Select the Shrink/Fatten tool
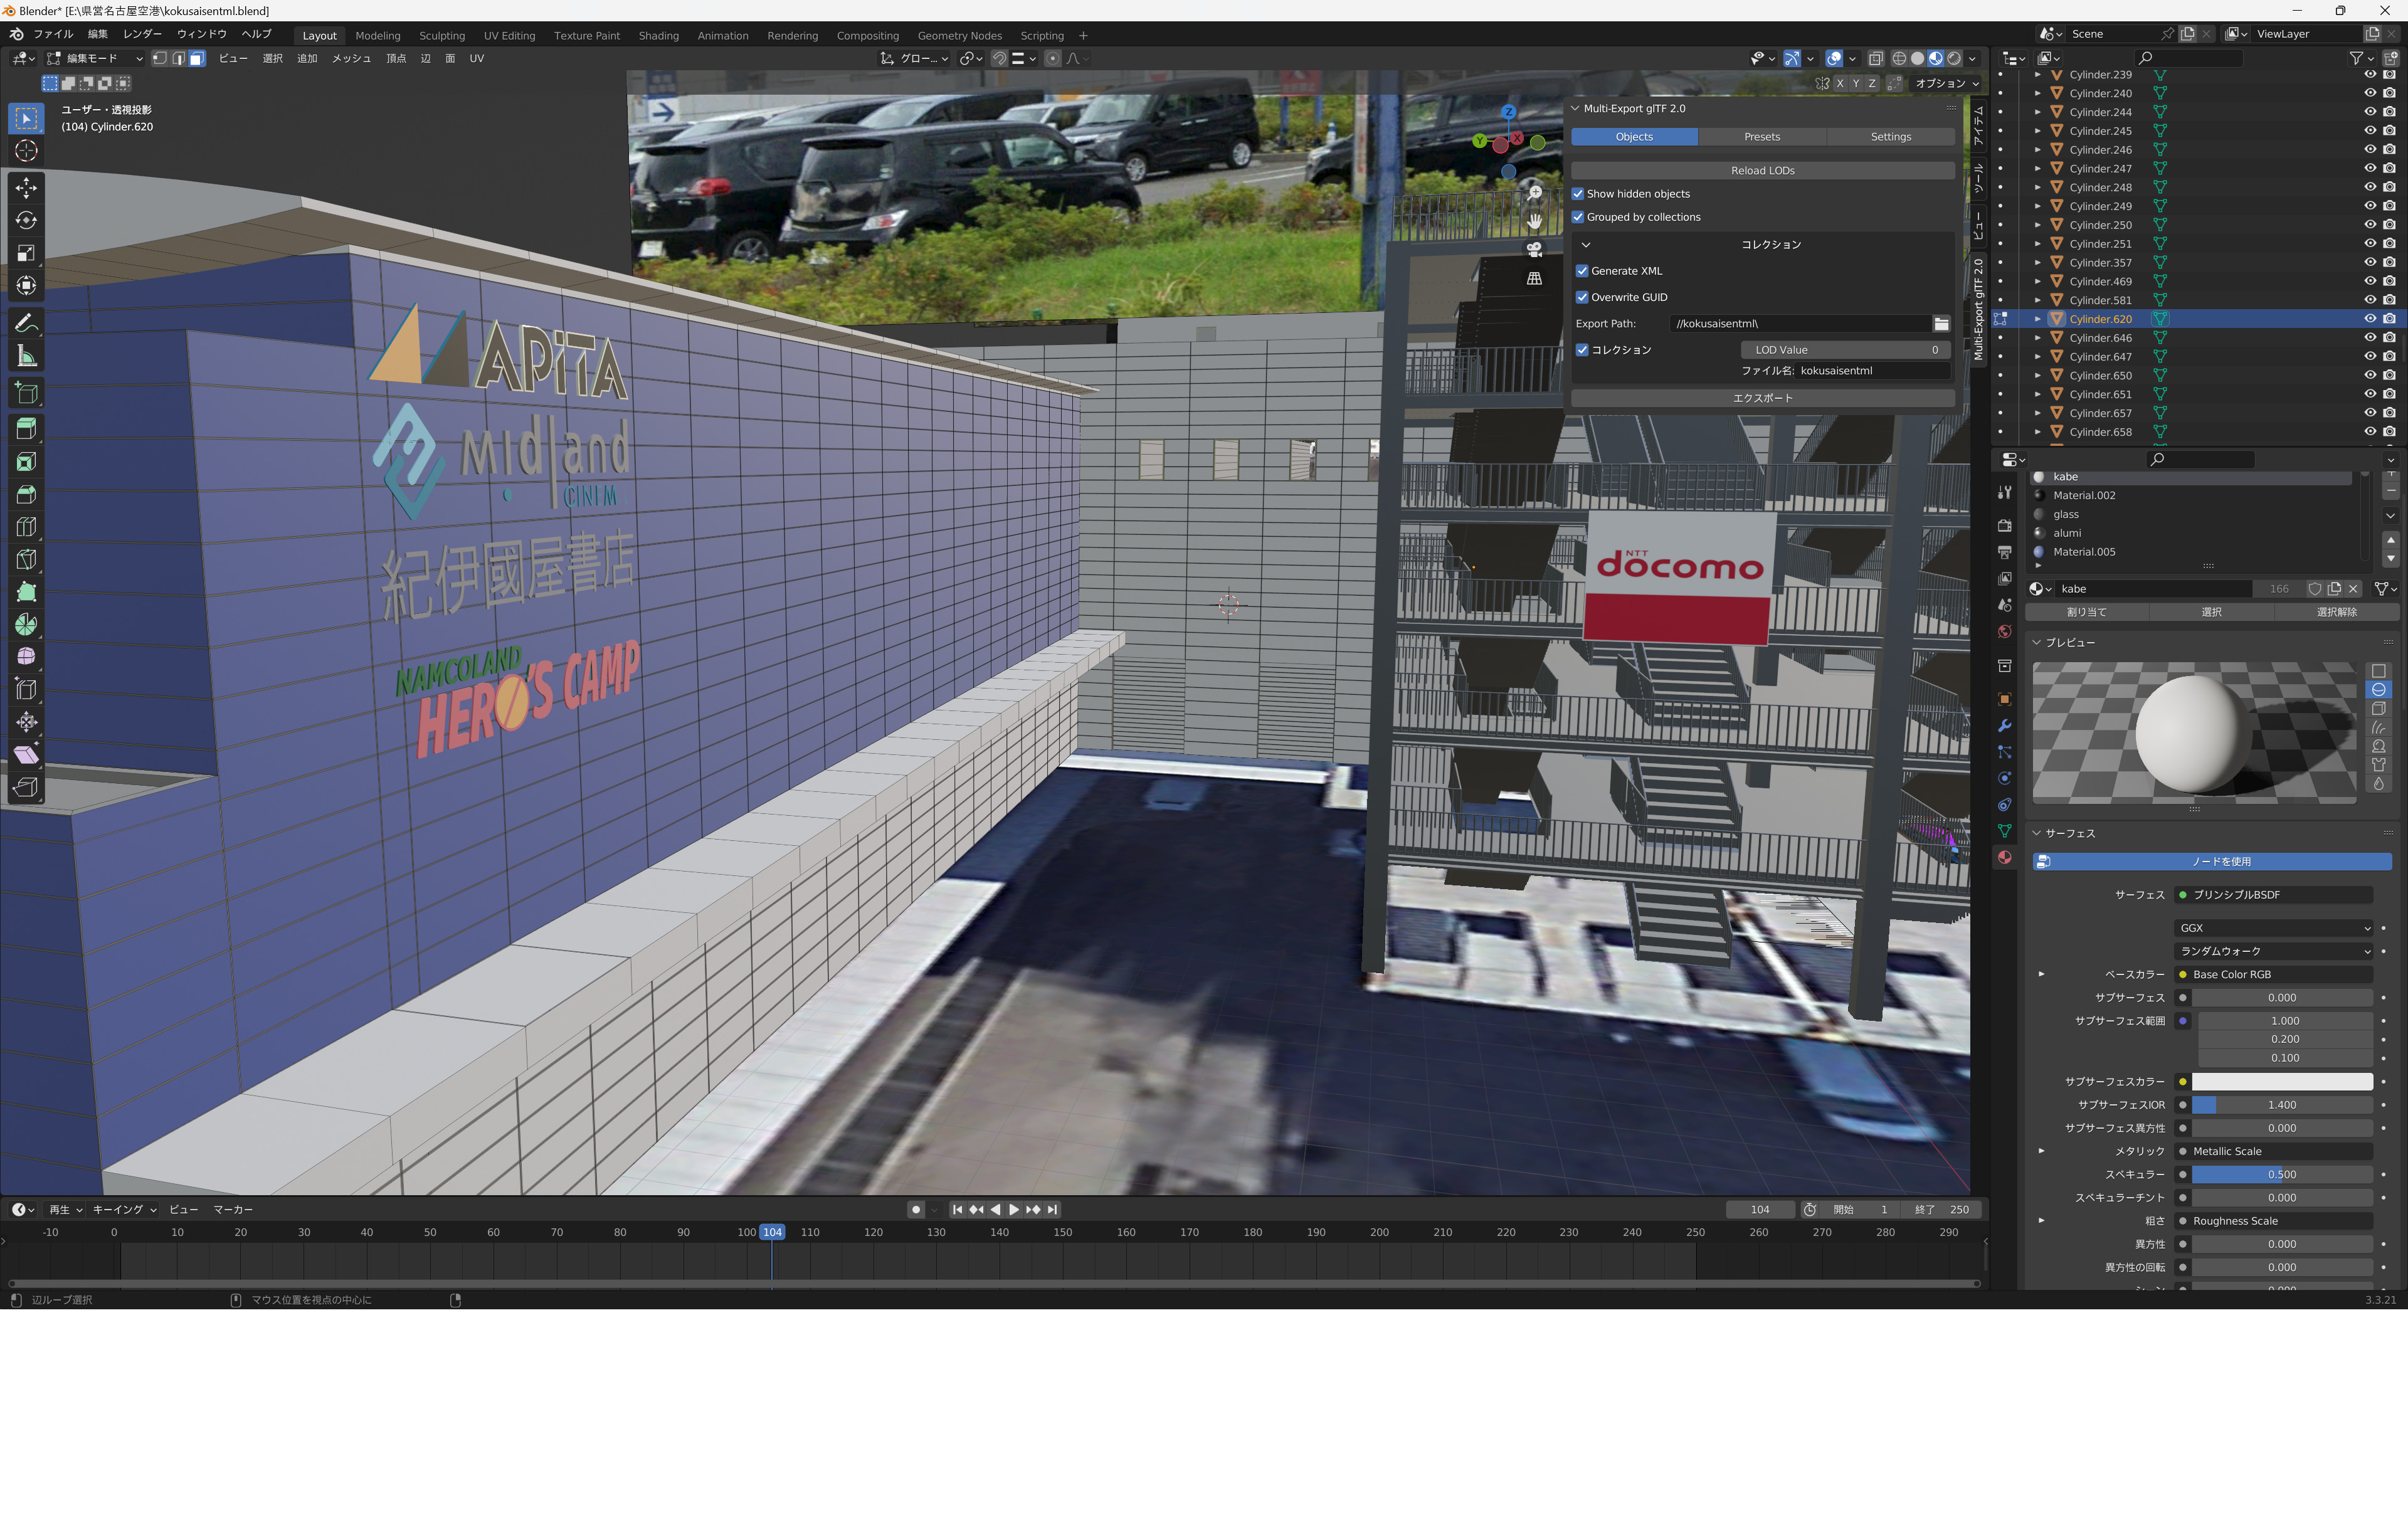 point(27,722)
